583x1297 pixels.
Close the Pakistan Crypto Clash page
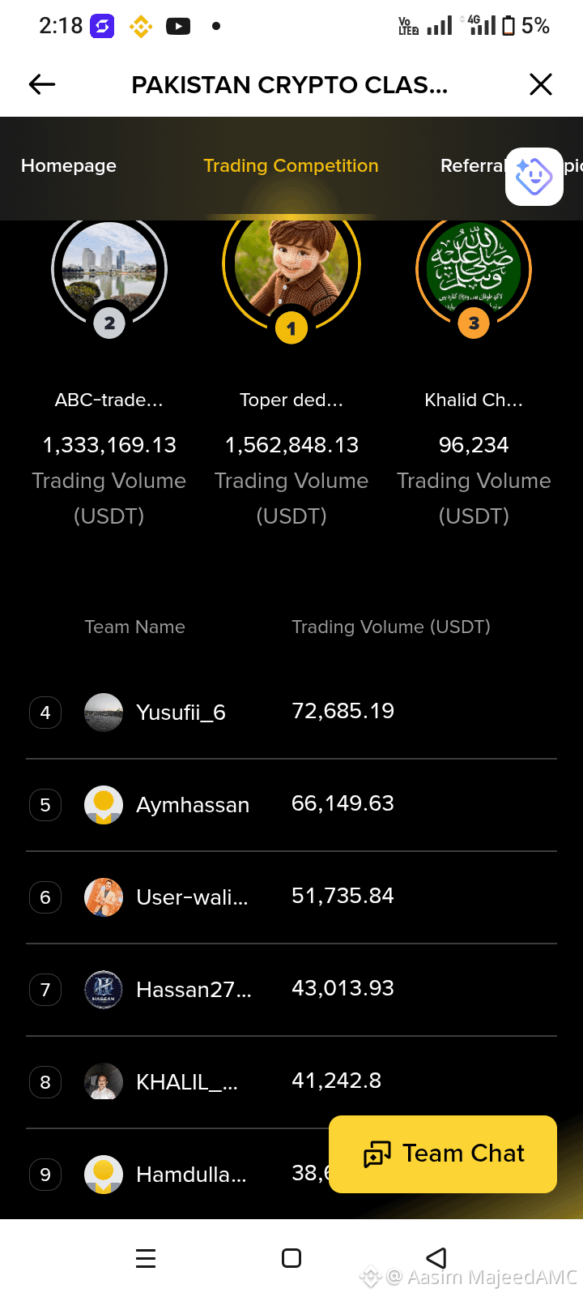click(541, 84)
